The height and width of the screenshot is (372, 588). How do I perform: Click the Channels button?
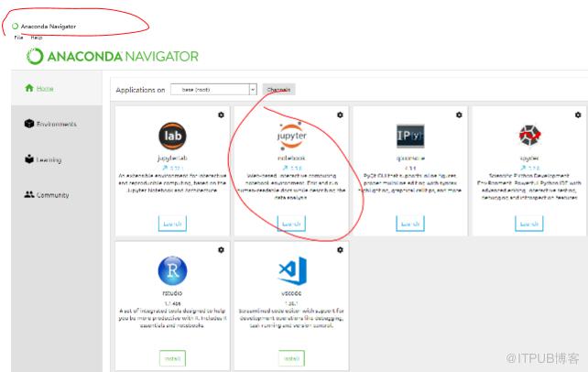[279, 90]
